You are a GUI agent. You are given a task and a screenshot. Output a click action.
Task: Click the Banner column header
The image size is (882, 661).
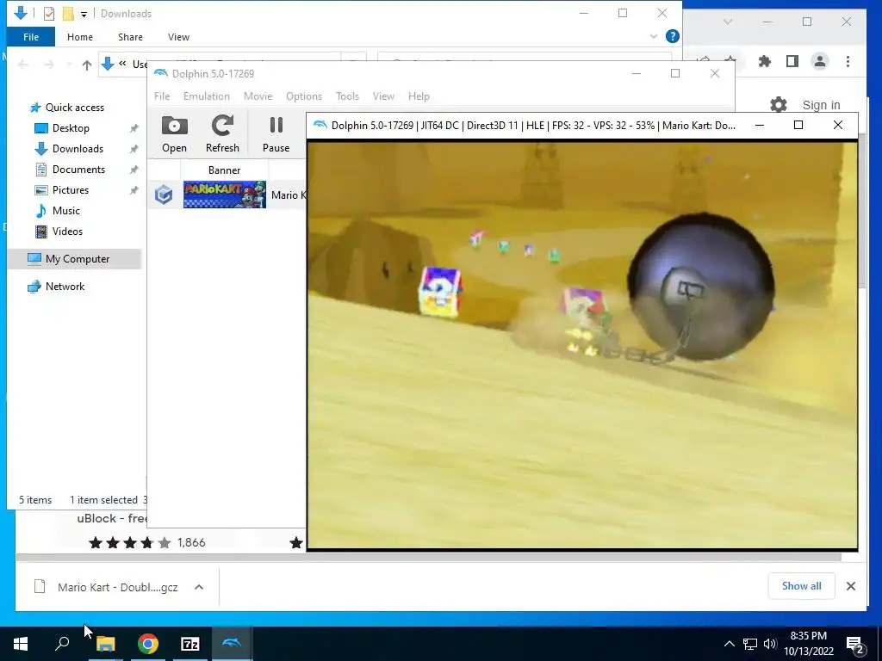[x=225, y=170]
